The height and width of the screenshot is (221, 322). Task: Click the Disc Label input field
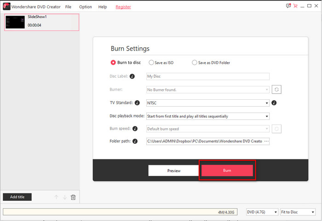208,76
